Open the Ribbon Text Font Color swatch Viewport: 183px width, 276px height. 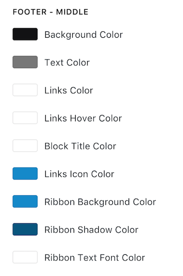[25, 257]
